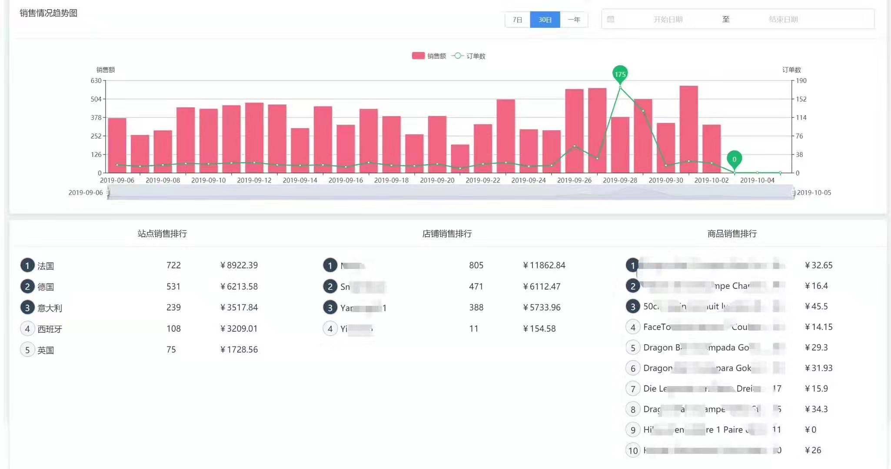Click the order count 108 for 西班牙

tap(173, 329)
